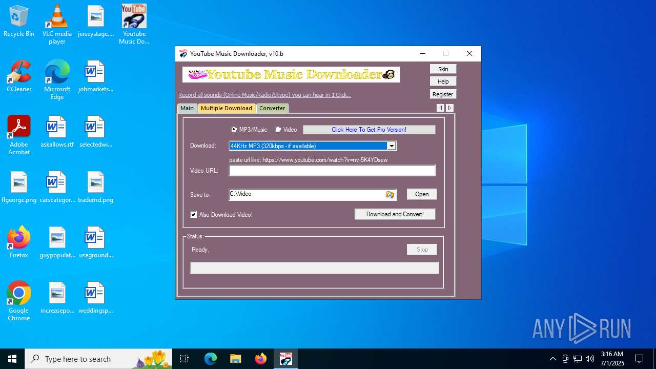Show hidden system tray icons
656x369 pixels.
(552, 359)
